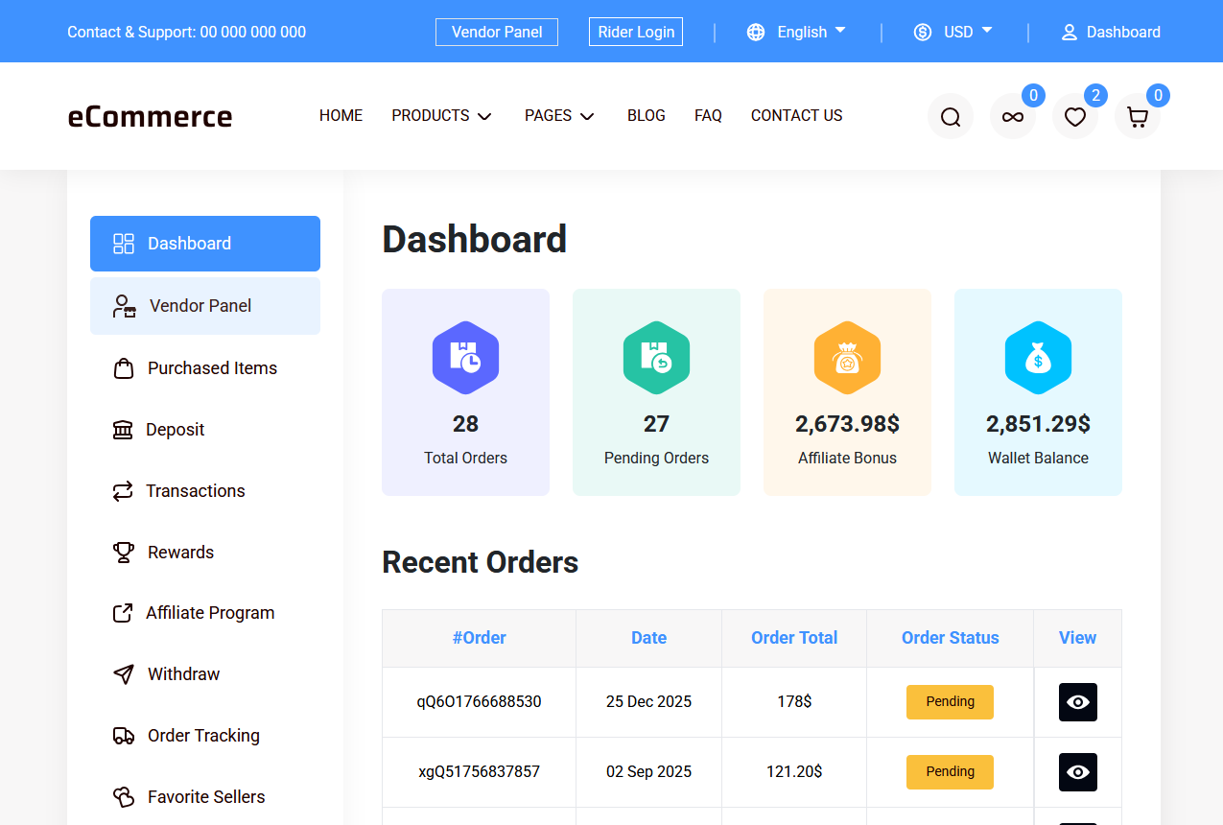This screenshot has height=825, width=1223.
Task: Open the search icon in header
Action: [x=950, y=117]
